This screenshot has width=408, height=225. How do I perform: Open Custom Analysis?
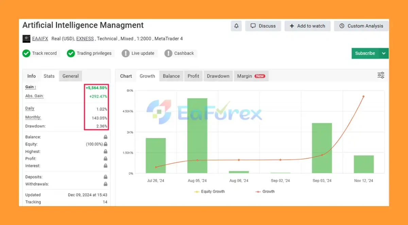(x=361, y=26)
